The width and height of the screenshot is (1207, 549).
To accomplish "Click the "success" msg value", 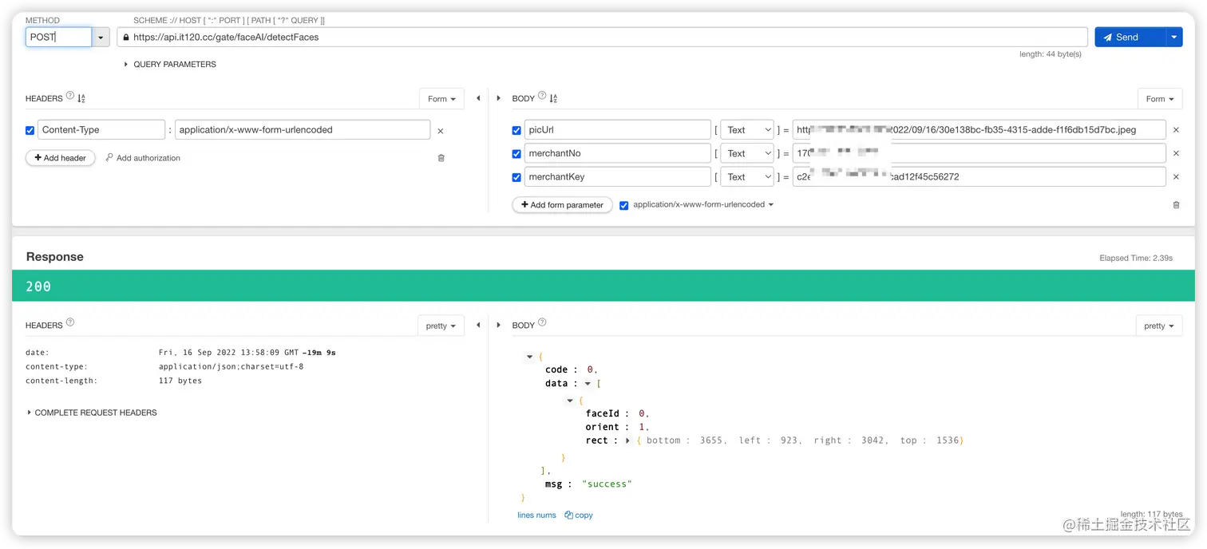I will point(607,484).
